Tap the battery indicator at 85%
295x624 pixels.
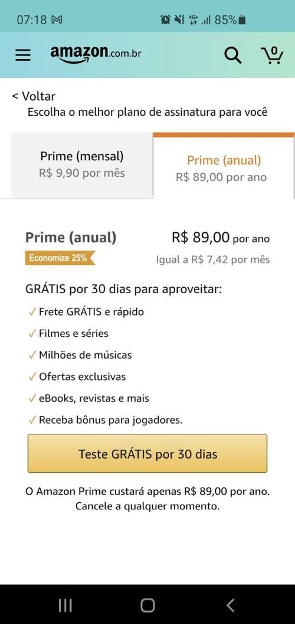click(x=231, y=19)
